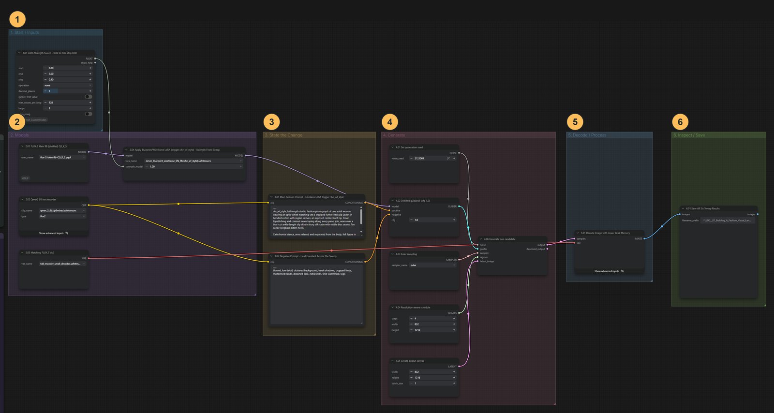Image resolution: width=774 pixels, height=413 pixels.
Task: Click SAMPLER output slot on Euler sampling node
Action: click(459, 260)
